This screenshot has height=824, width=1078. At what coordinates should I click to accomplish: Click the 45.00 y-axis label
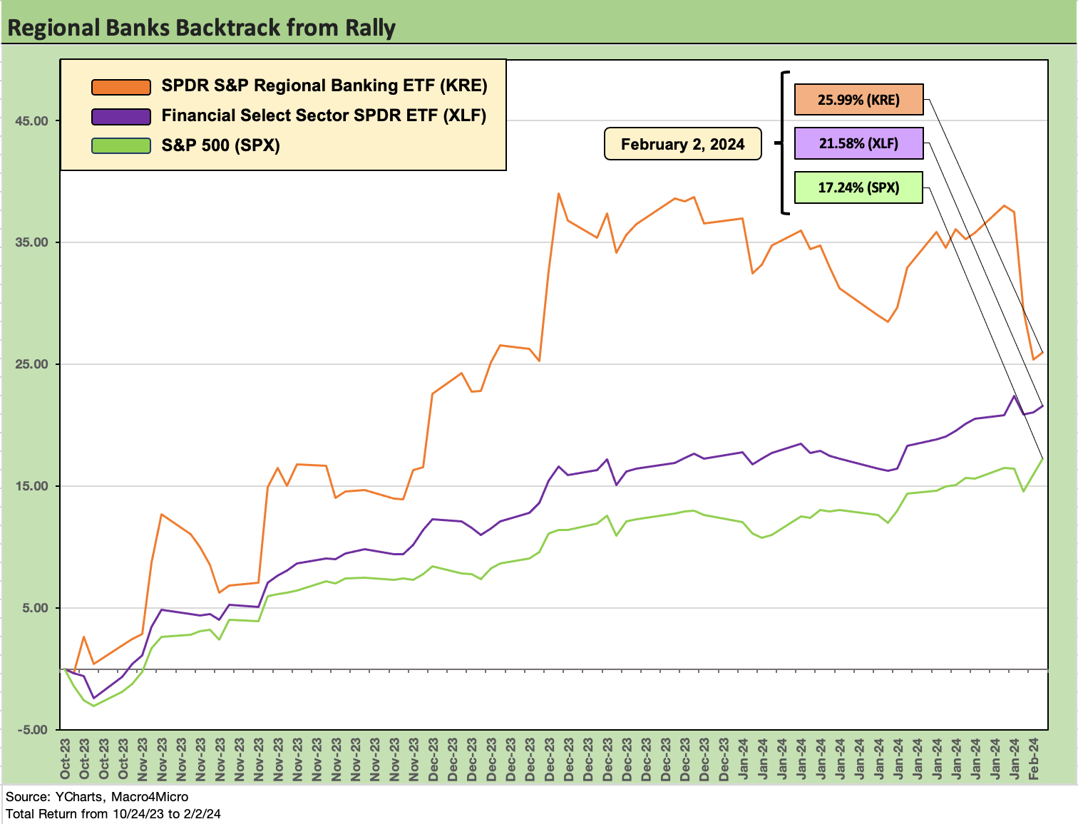click(32, 120)
